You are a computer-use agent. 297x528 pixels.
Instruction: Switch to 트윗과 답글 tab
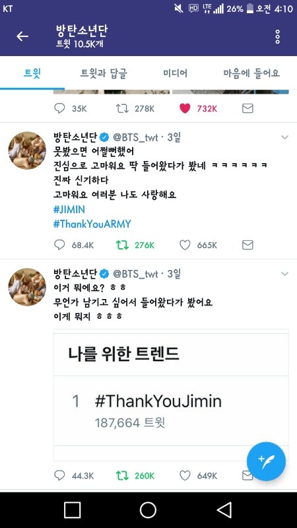104,73
